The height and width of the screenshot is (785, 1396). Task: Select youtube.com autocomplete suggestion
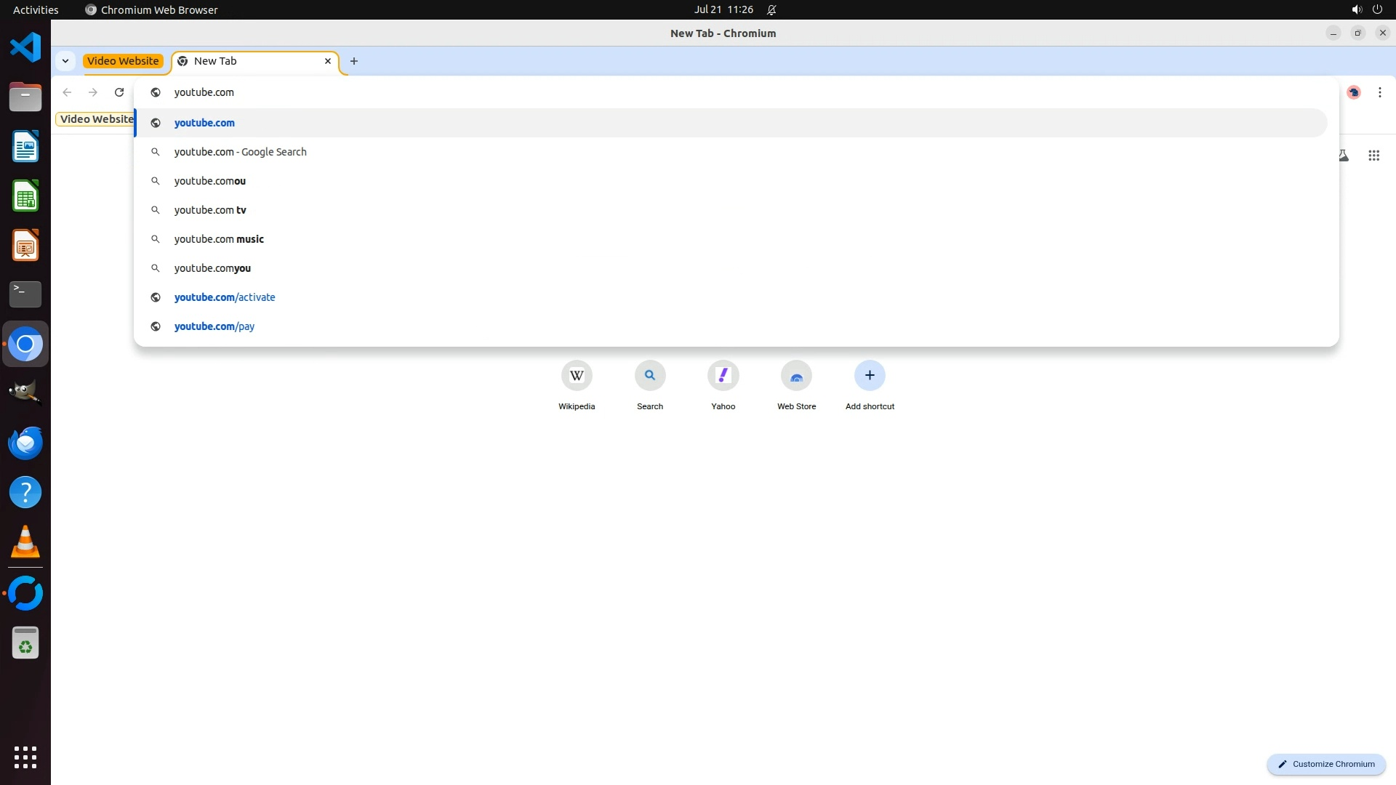coord(205,123)
